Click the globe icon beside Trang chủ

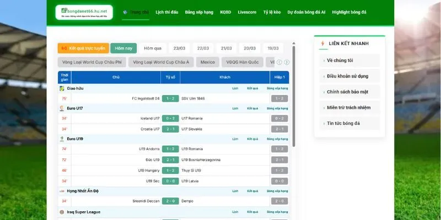126,12
